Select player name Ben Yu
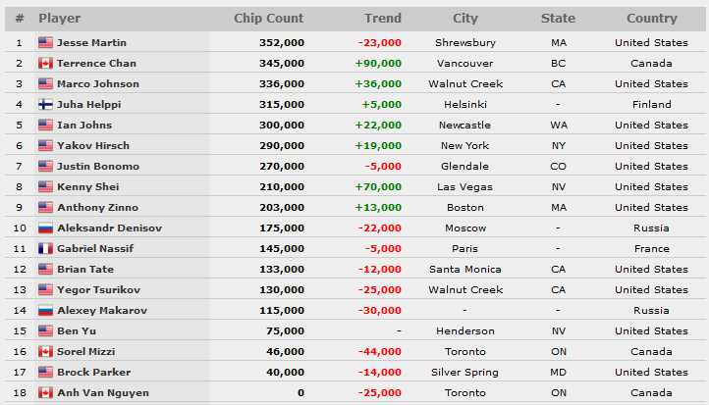The height and width of the screenshot is (405, 709). tap(77, 330)
